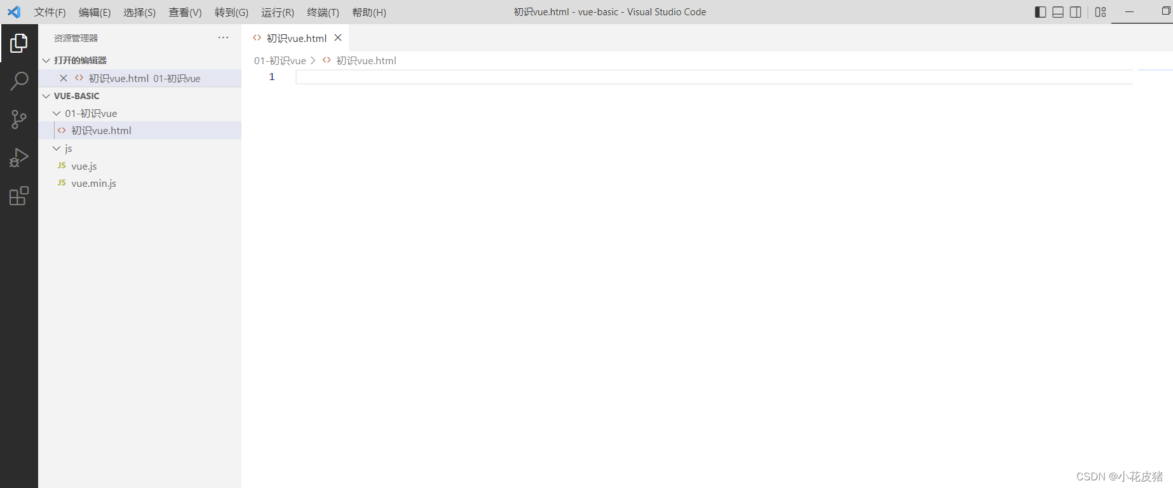Open vue.js file in explorer
This screenshot has width=1173, height=488.
click(x=140, y=166)
